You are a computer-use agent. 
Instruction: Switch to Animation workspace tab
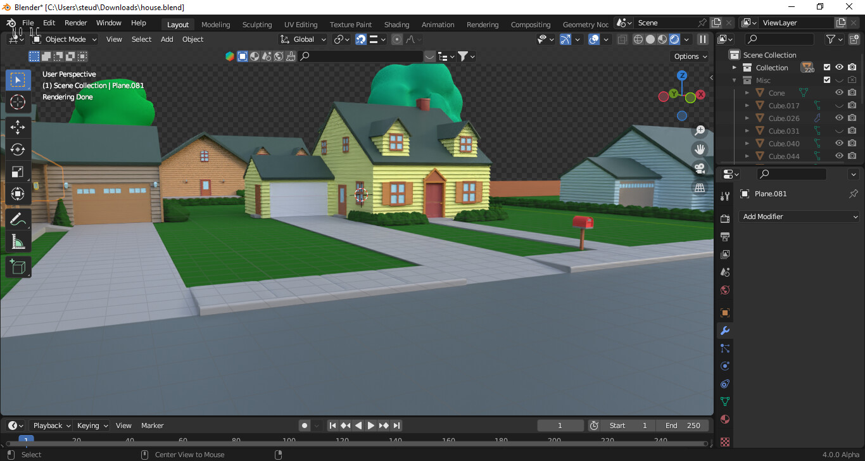click(438, 25)
